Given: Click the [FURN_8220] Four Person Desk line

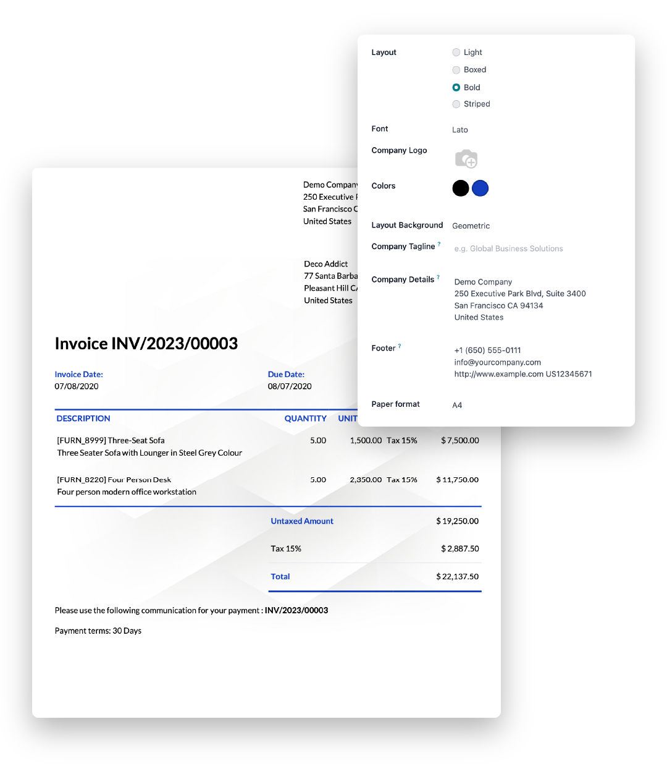Looking at the screenshot, I should pos(114,480).
